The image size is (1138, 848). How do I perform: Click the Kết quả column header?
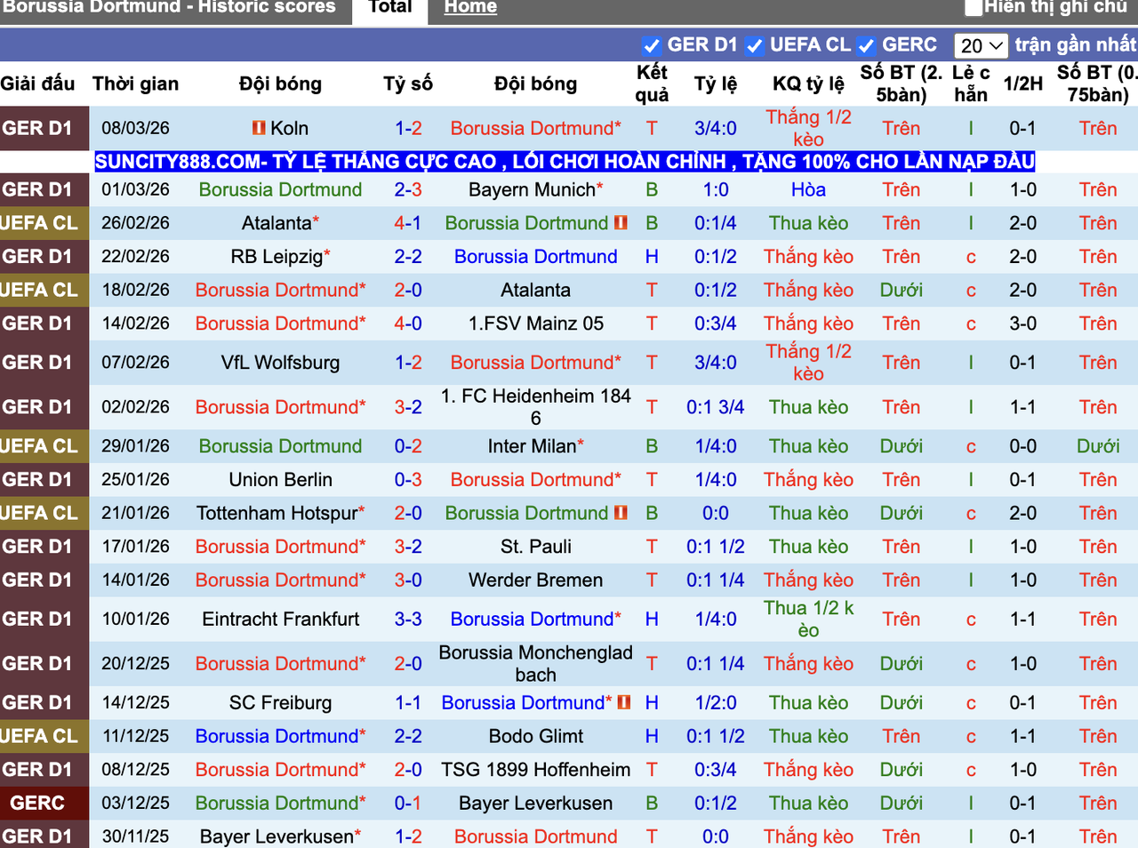[x=652, y=84]
